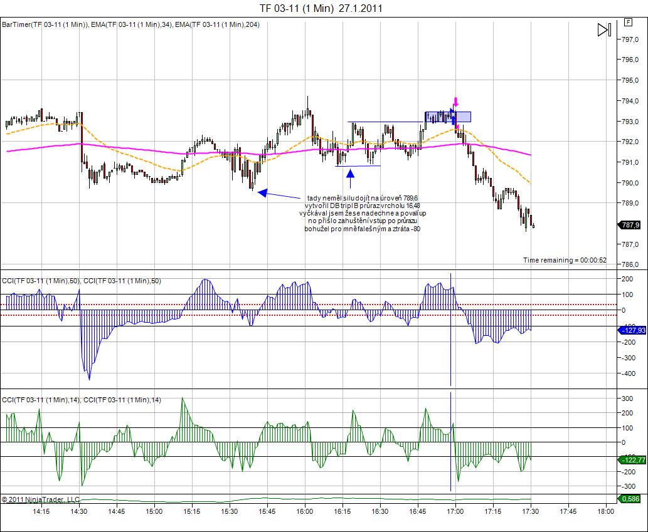Click the chart title TF 03-11 (1 Min)
The height and width of the screenshot is (532, 648).
[321, 8]
